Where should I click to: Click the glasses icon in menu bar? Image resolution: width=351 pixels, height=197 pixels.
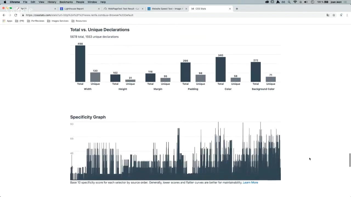click(x=283, y=2)
